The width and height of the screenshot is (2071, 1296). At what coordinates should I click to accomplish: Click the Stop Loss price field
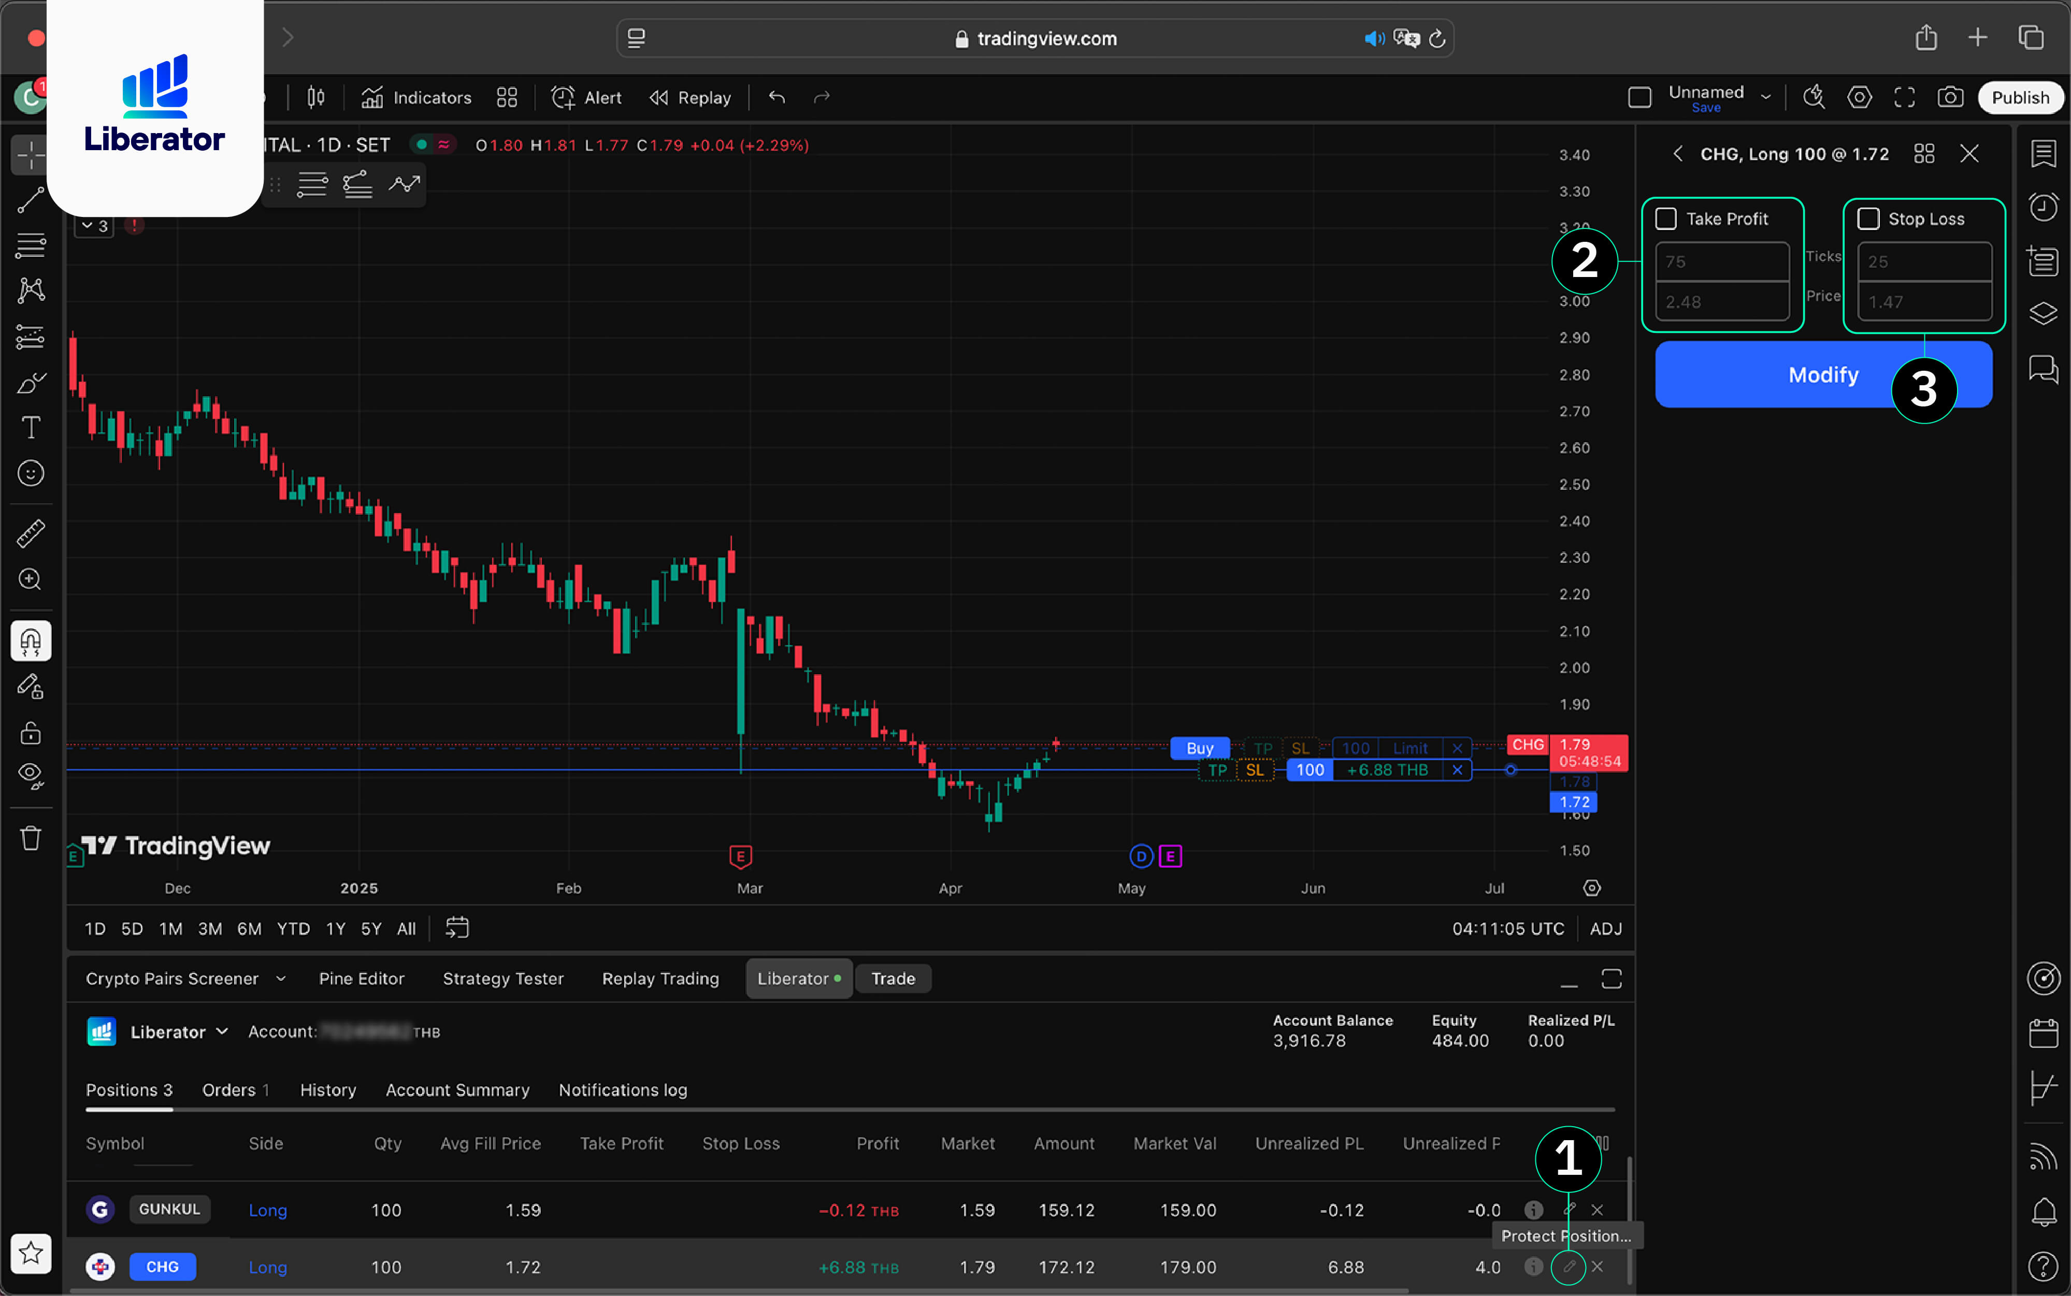coord(1924,302)
